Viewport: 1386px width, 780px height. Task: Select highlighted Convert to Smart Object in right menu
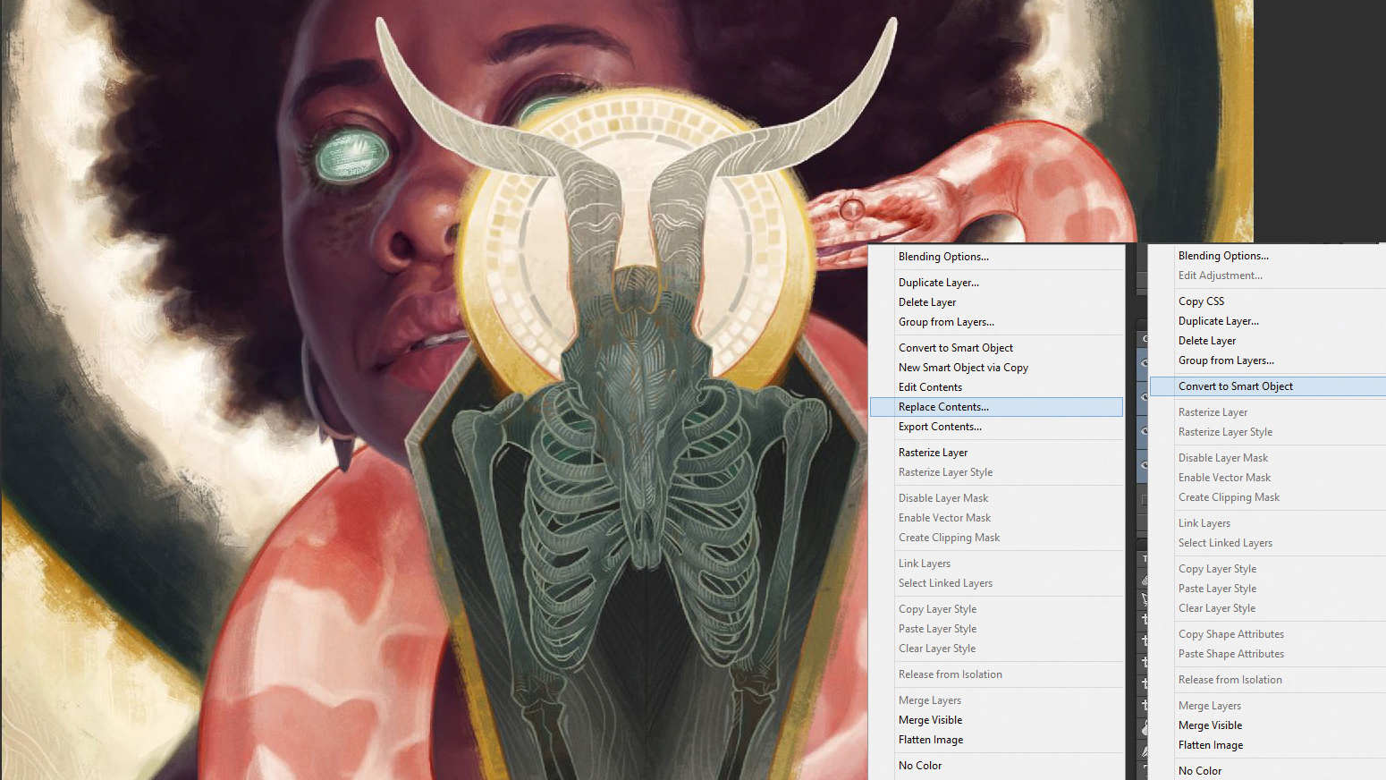tap(1268, 386)
